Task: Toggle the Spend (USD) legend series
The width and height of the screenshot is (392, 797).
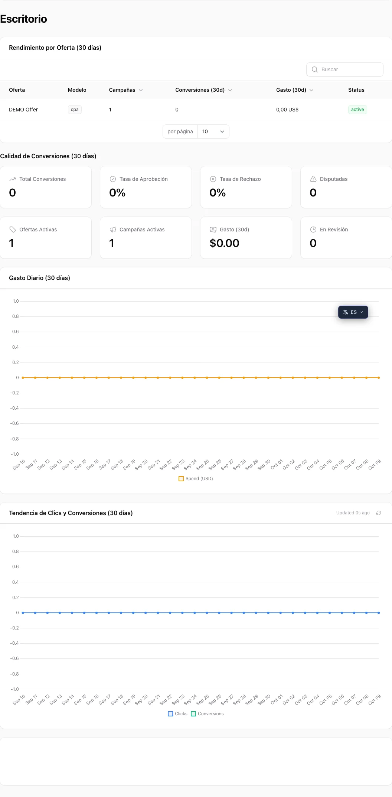Action: click(196, 479)
